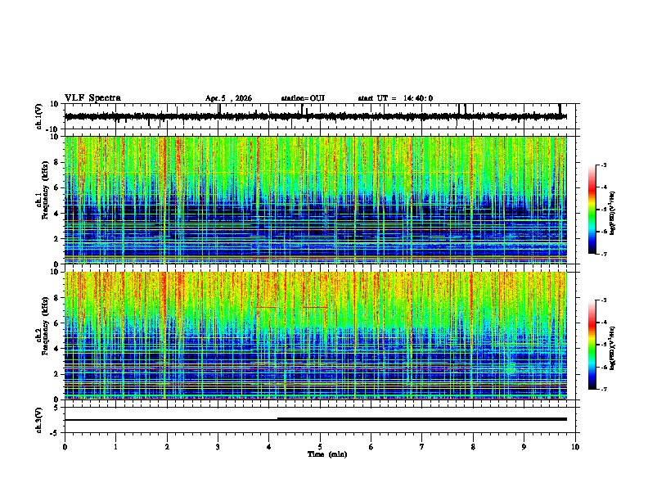648x501 pixels.
Task: Click the 'station=OUI' label
Action: click(x=303, y=98)
